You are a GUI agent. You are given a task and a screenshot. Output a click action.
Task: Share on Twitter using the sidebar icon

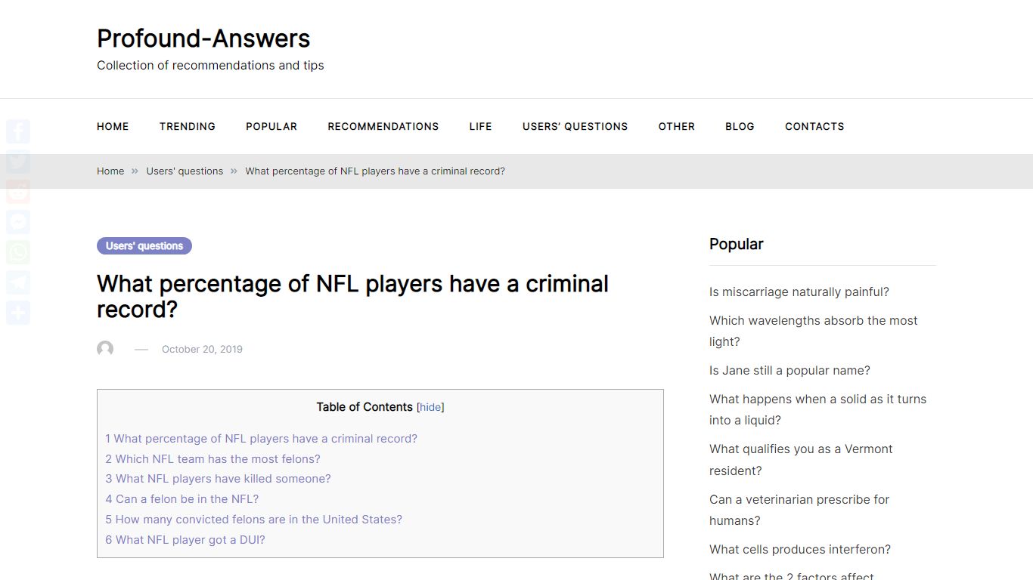[x=18, y=162]
